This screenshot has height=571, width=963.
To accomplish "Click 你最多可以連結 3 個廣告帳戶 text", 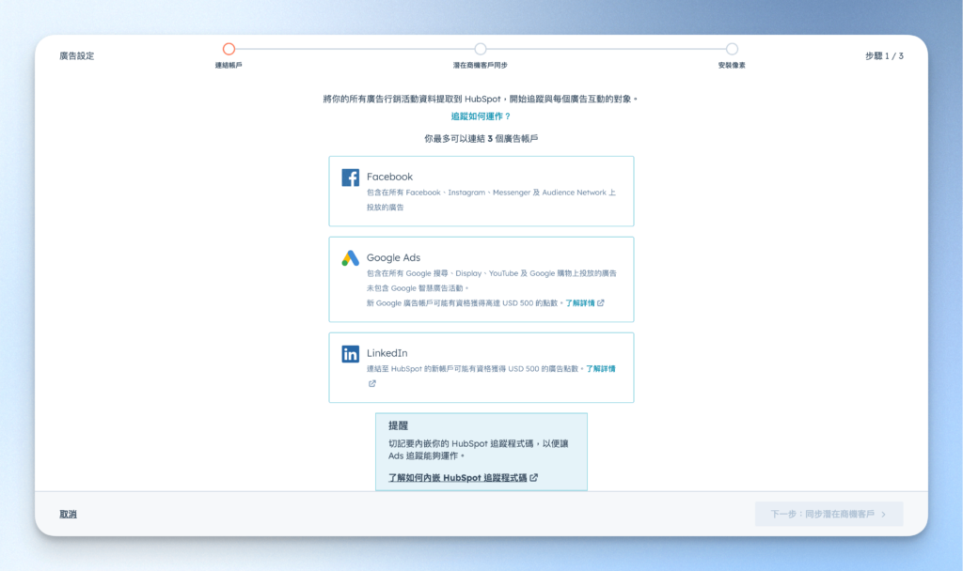I will (481, 139).
